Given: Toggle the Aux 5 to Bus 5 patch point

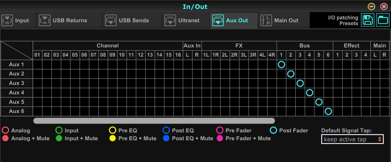Looking at the screenshot, I should tap(319, 102).
